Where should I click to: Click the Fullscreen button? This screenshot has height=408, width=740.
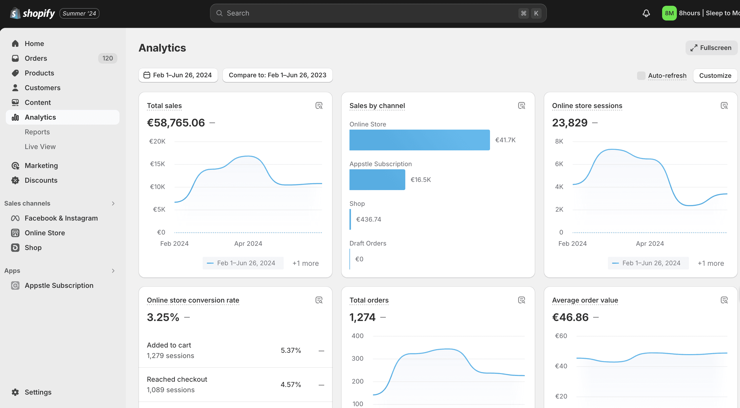click(x=711, y=48)
